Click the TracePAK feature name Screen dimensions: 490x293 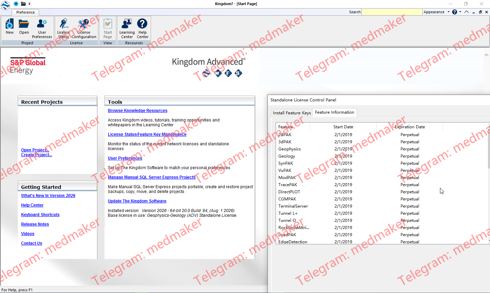tap(288, 185)
